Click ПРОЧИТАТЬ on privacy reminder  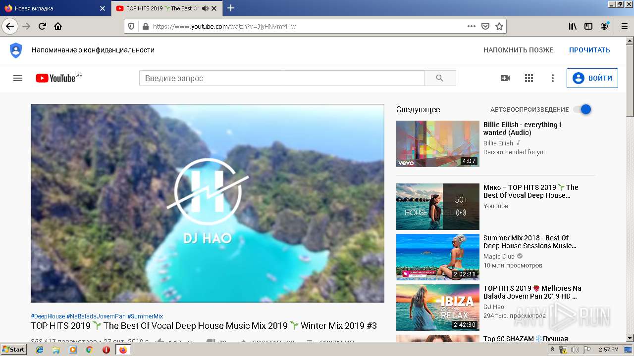tap(589, 50)
